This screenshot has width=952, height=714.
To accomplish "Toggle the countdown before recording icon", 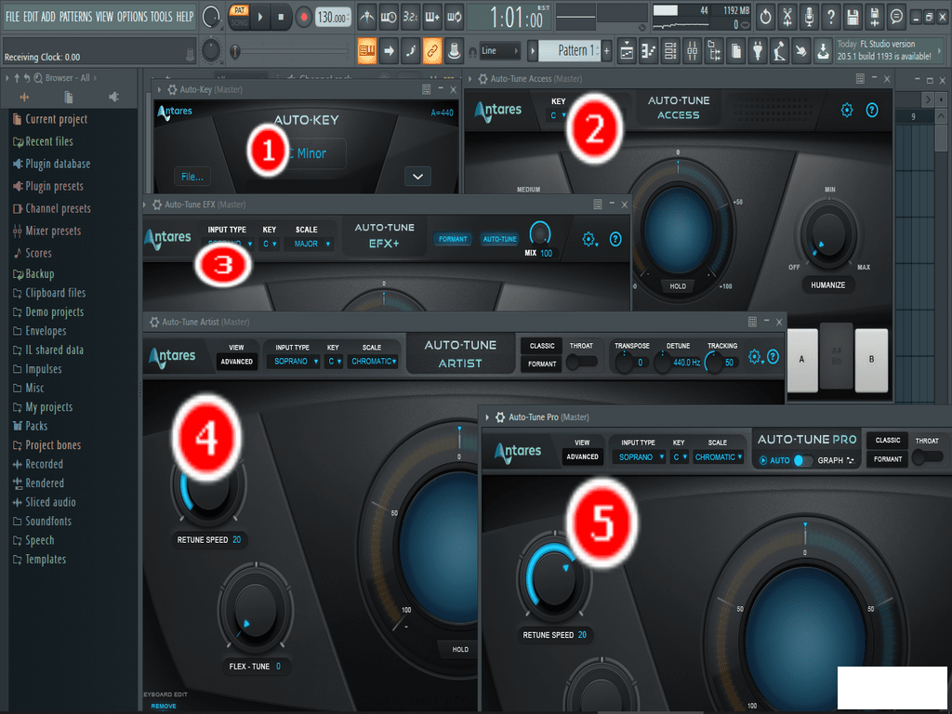I will pyautogui.click(x=410, y=17).
